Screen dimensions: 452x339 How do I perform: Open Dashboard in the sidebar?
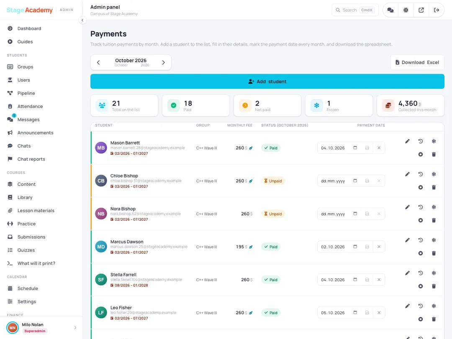coord(41,28)
